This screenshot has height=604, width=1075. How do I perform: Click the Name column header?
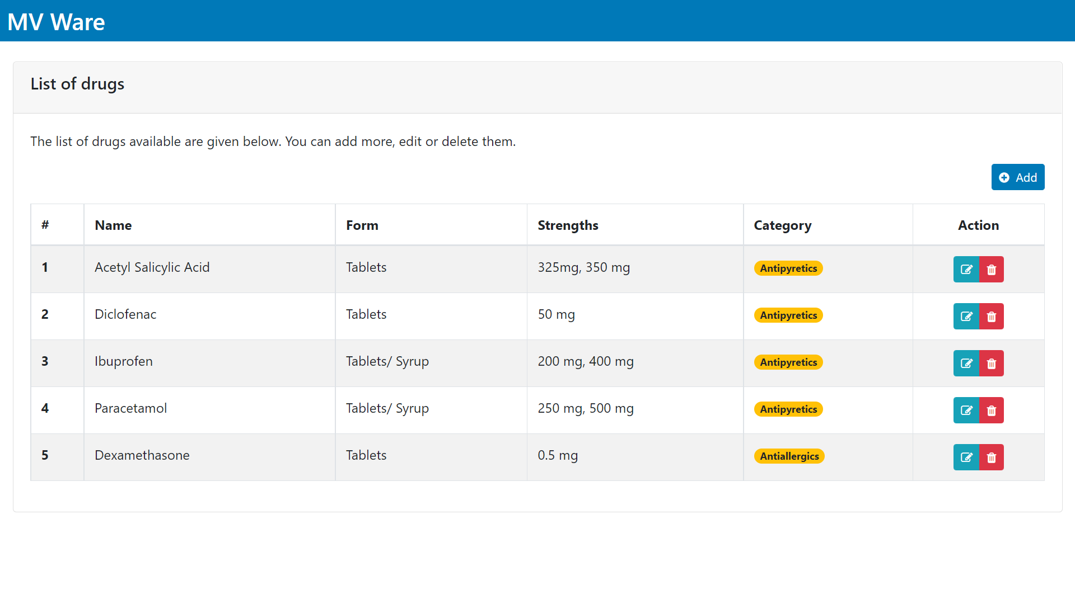(x=113, y=225)
